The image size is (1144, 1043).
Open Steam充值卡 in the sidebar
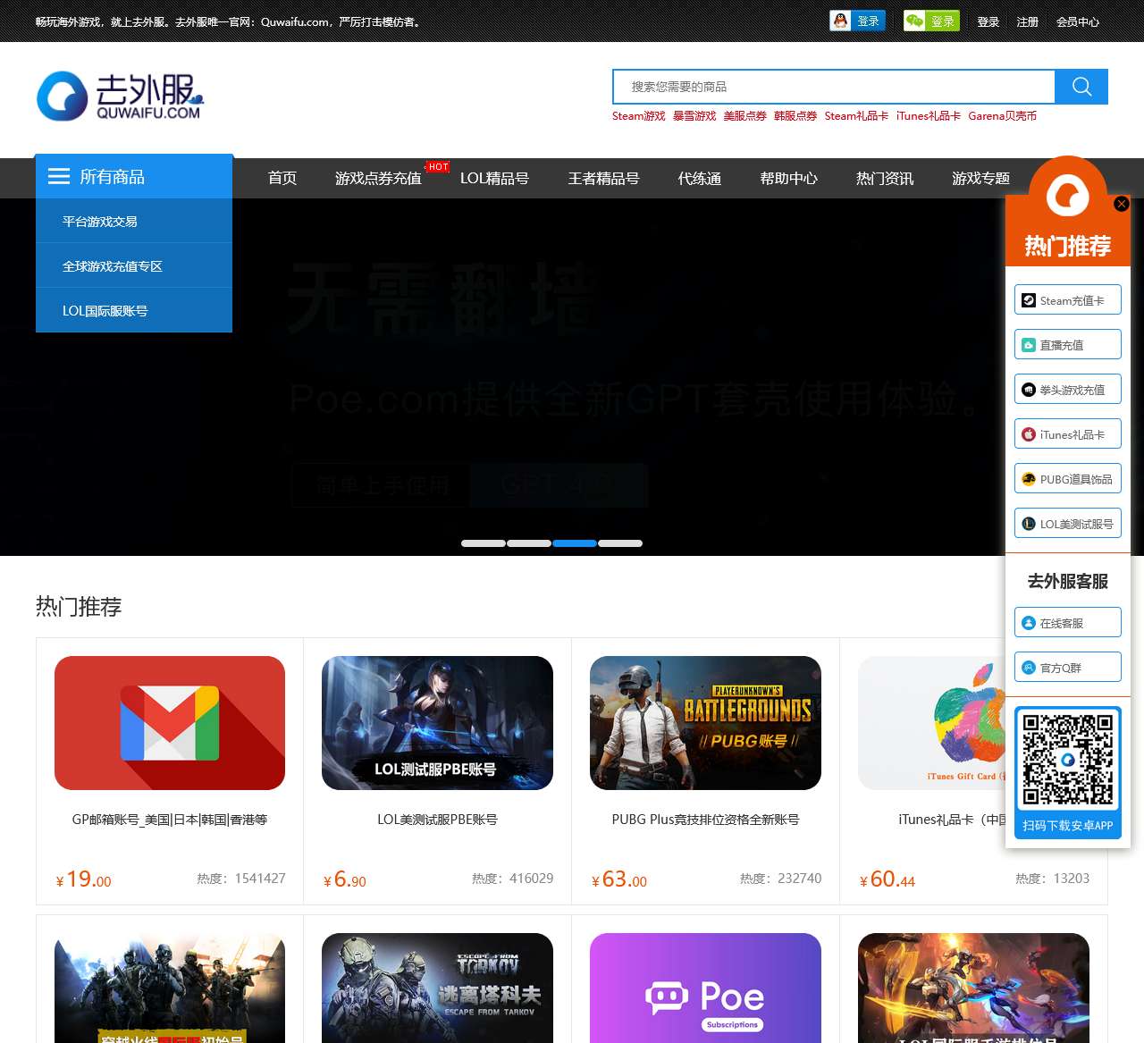(x=1067, y=300)
